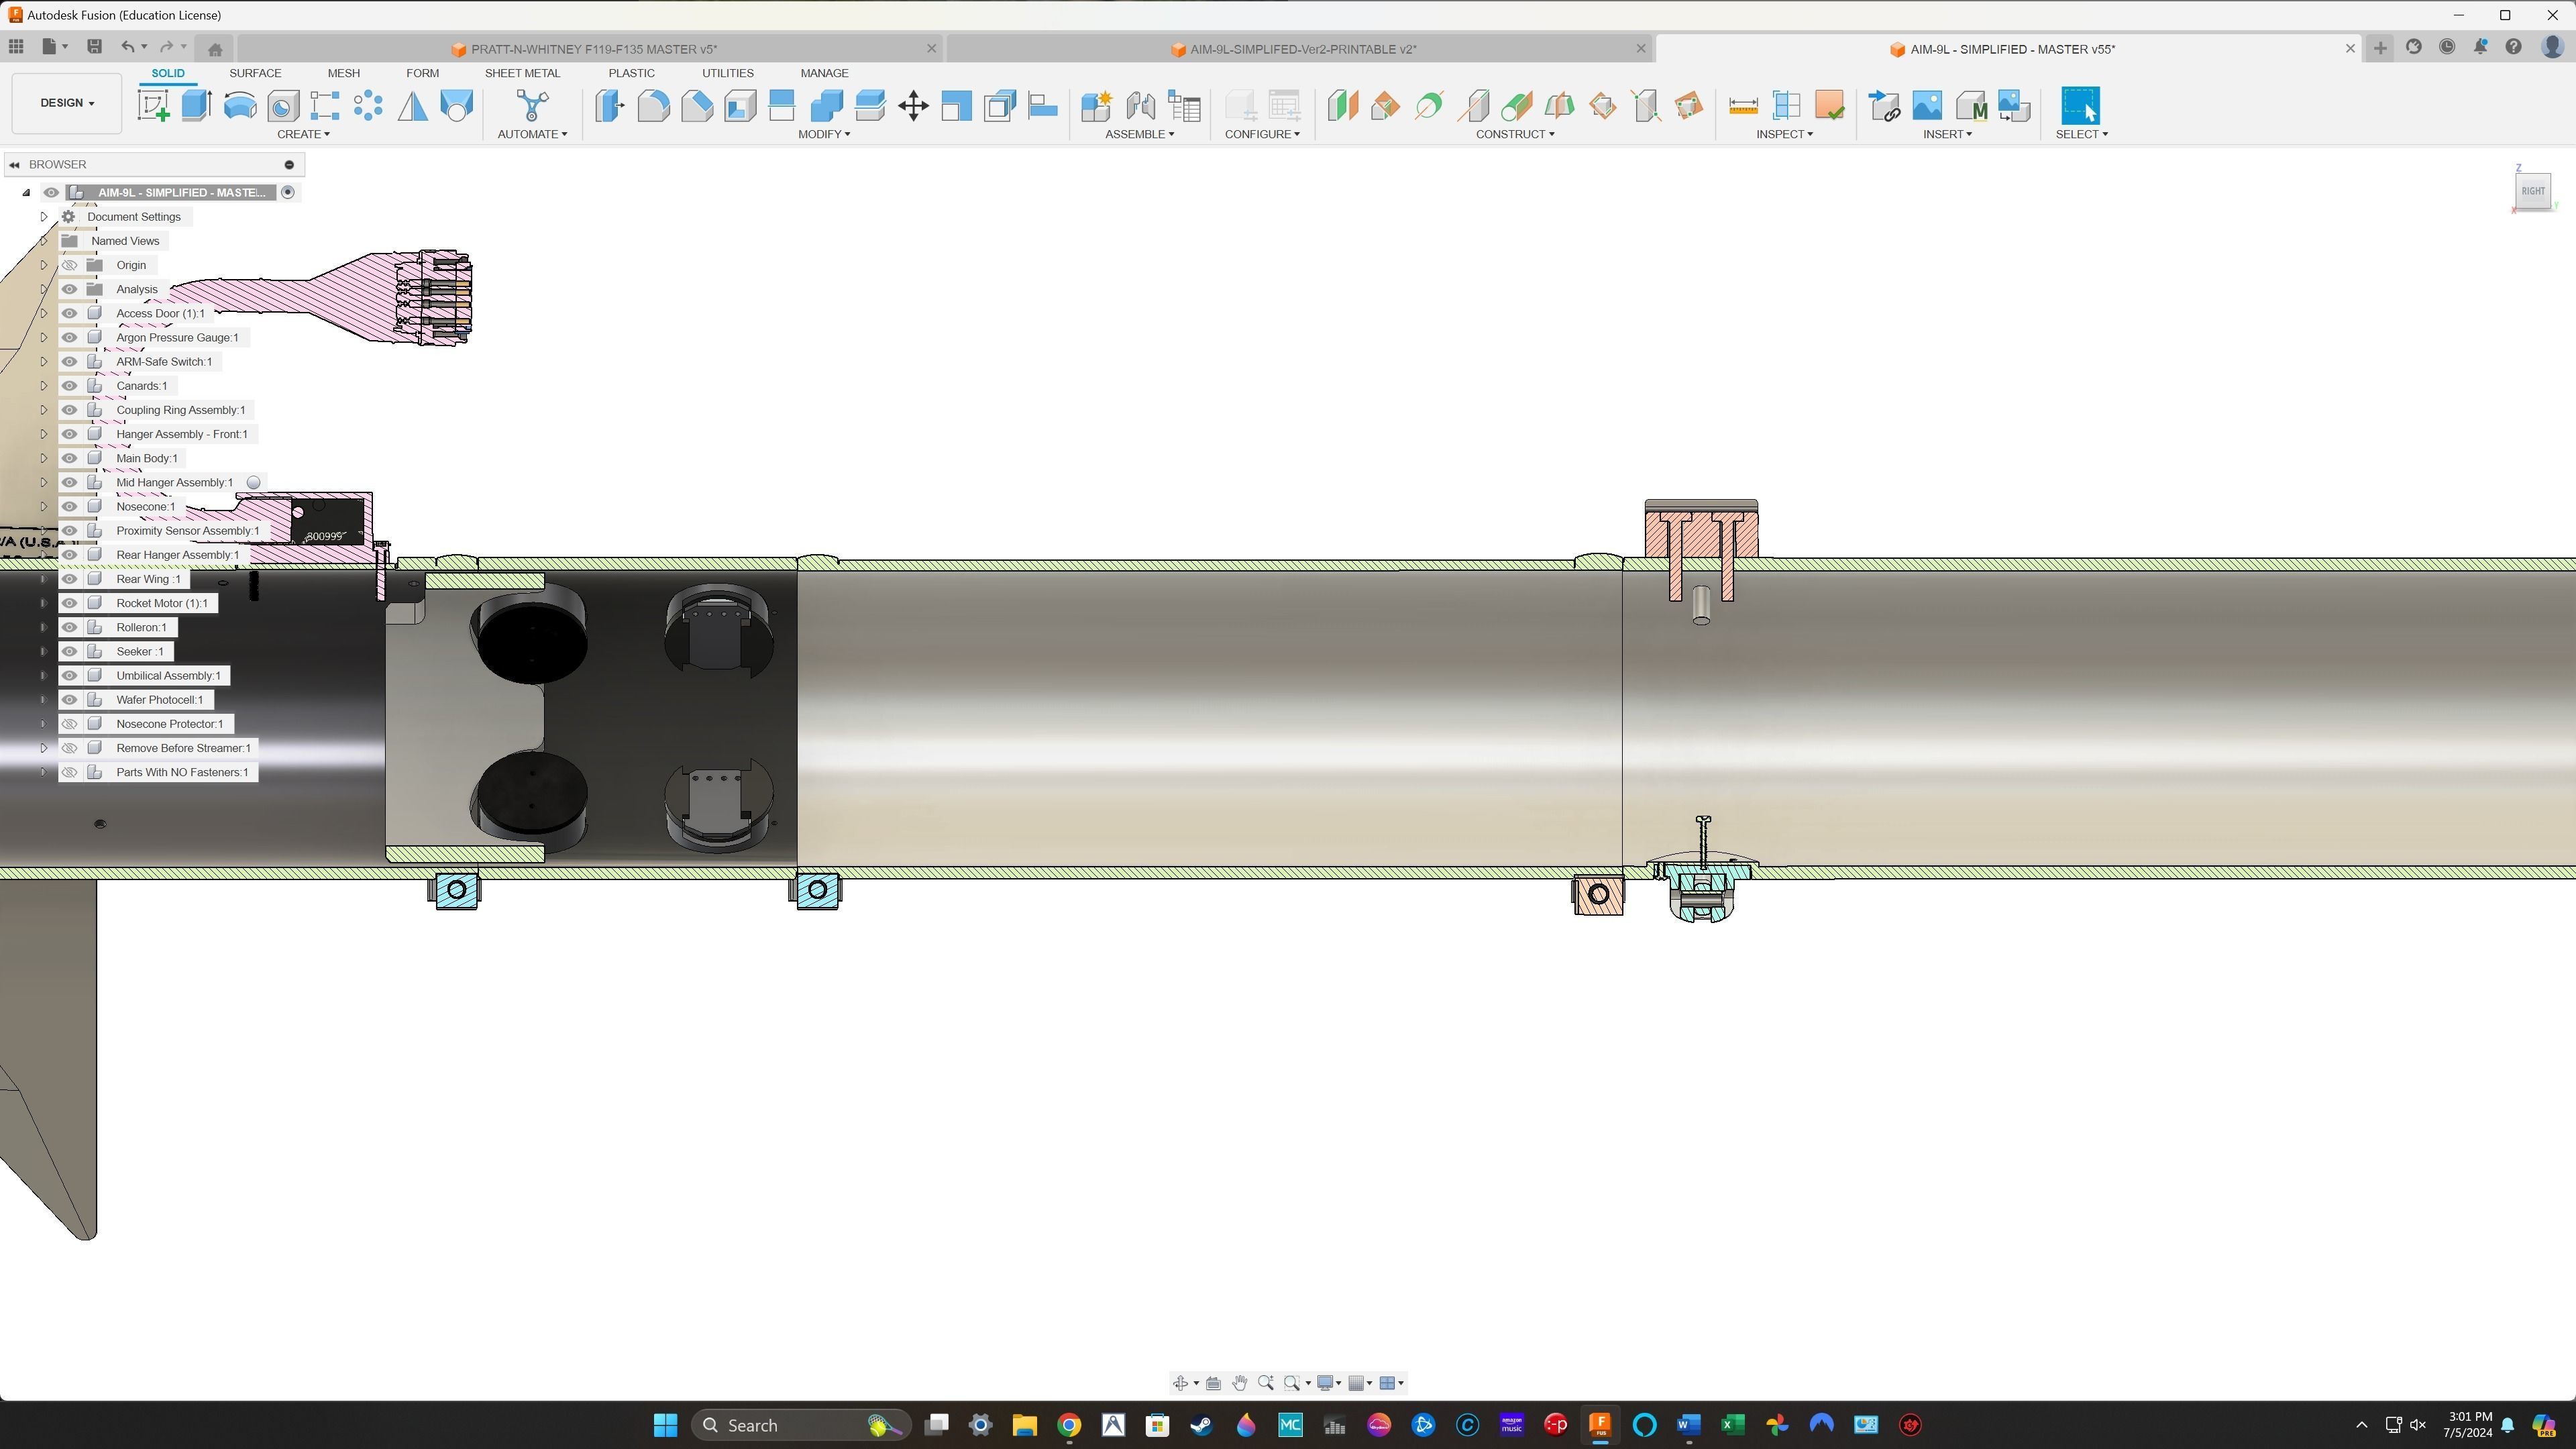Click the ViewCube RIGHT face
The image size is (2576, 1449).
point(2532,191)
